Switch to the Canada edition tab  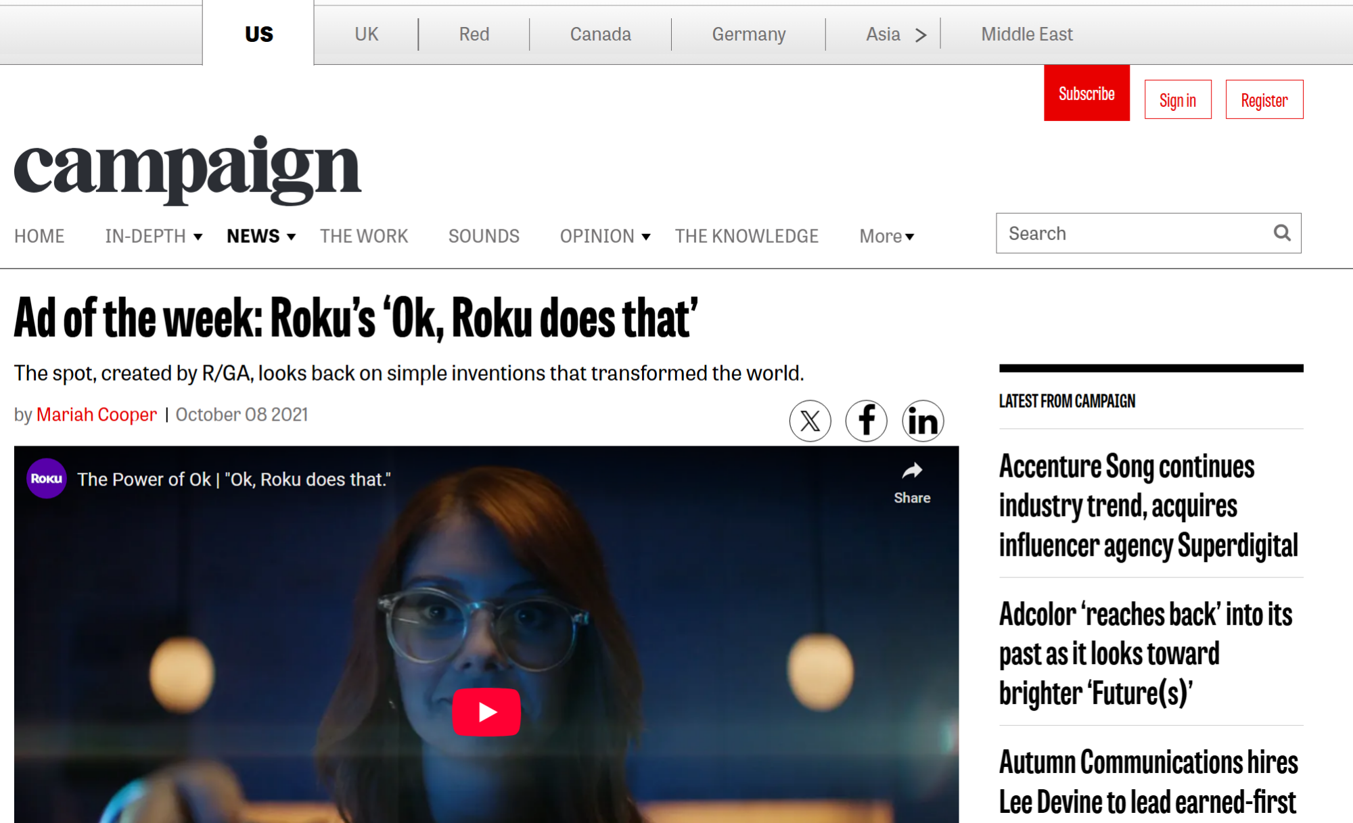click(x=600, y=34)
